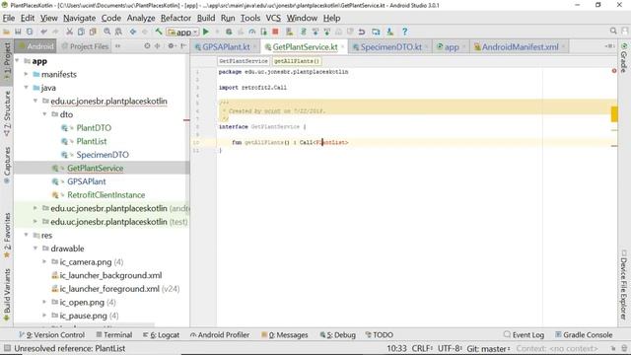Screen dimensions: 631x355
Task: Click the Help question mark icon
Action: pos(404,32)
